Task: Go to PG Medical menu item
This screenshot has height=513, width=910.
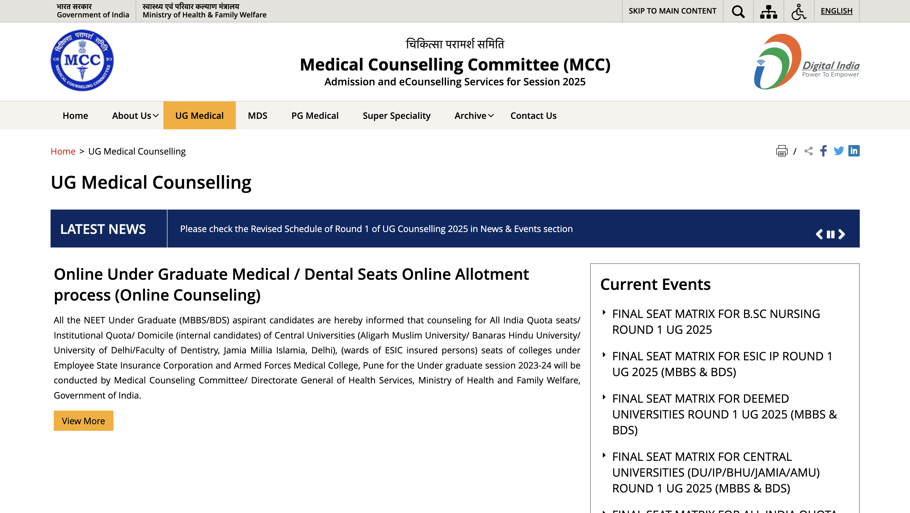Action: [315, 116]
